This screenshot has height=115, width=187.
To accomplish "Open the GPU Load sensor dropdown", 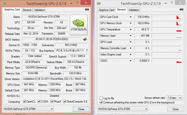I will pos(131,42).
